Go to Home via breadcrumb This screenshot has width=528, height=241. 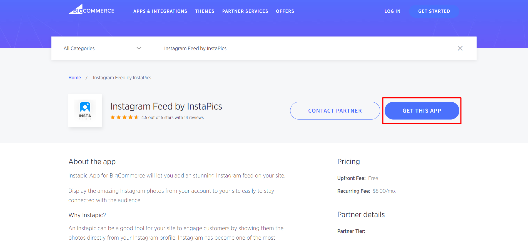tap(74, 78)
